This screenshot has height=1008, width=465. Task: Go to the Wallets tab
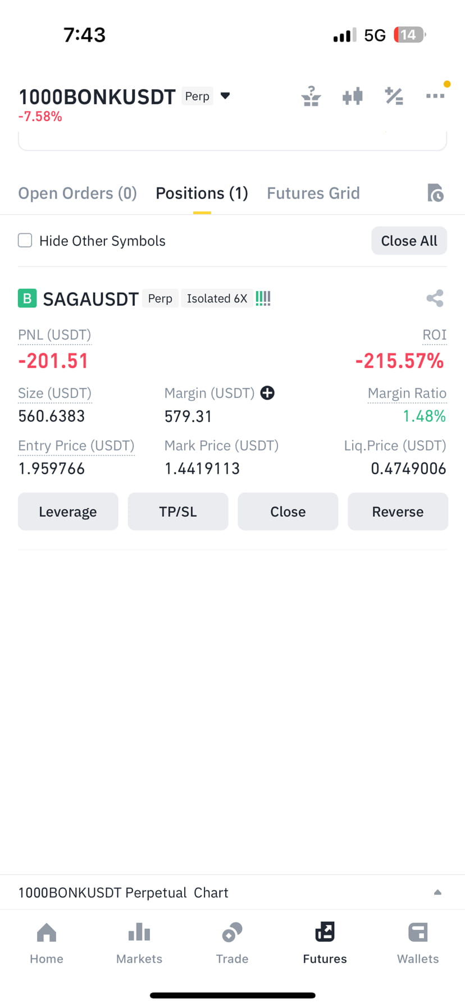[418, 943]
